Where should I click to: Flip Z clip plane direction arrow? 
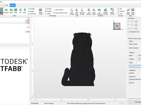(x=134, y=28)
